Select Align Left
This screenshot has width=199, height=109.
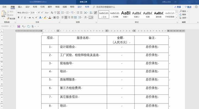coord(63,17)
